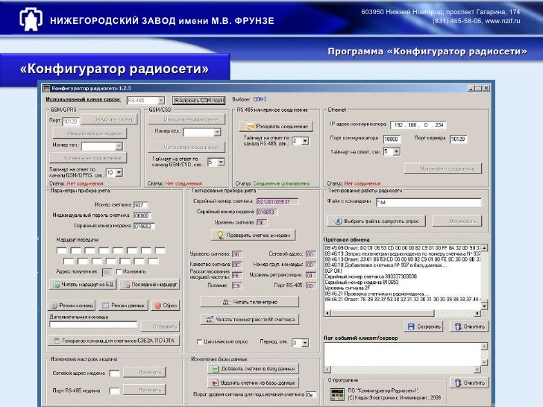Image resolution: width=543 pixels, height=407 pixels.
Task: Click the Дополнительная команда input field
Action: [93, 325]
